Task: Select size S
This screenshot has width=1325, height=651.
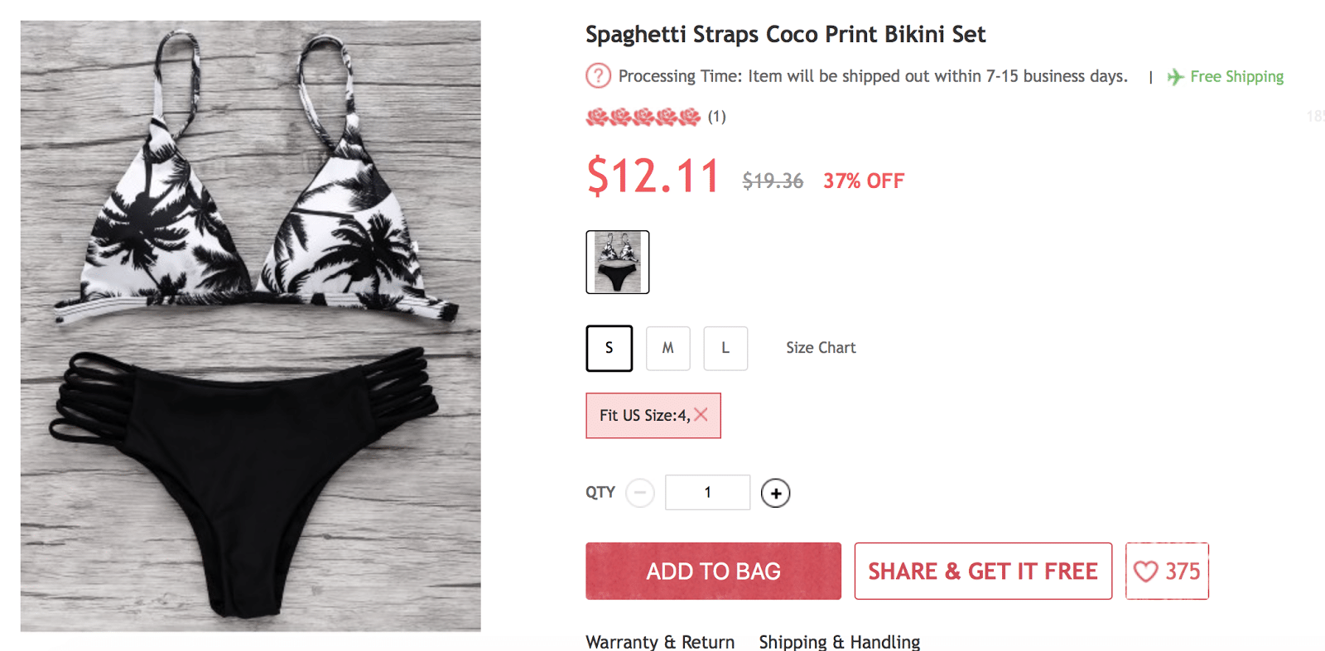Action: 609,348
